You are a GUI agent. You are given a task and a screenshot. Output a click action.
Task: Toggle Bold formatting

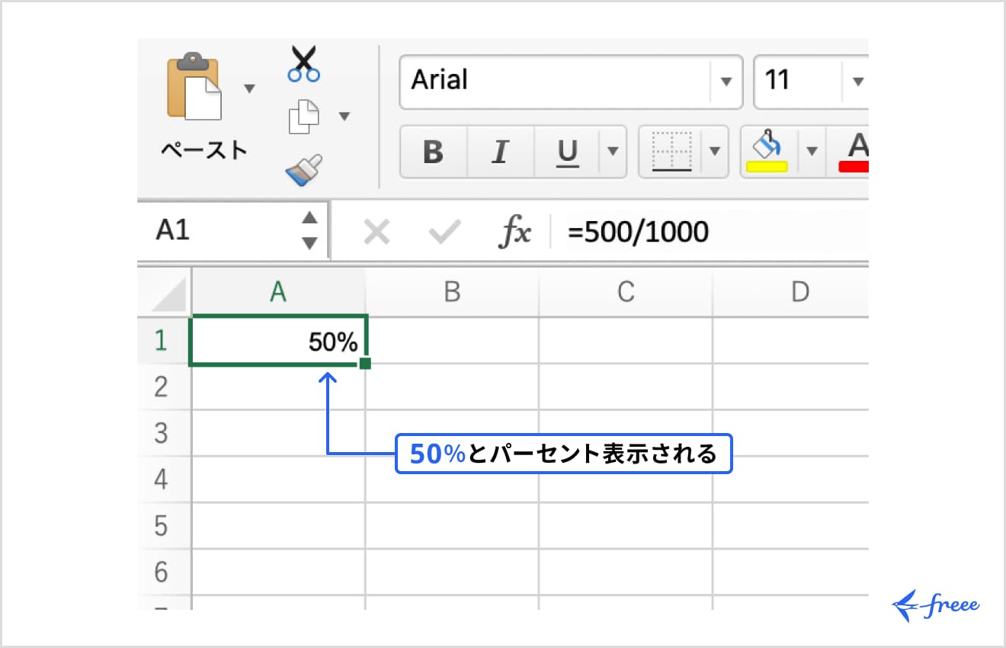point(432,151)
